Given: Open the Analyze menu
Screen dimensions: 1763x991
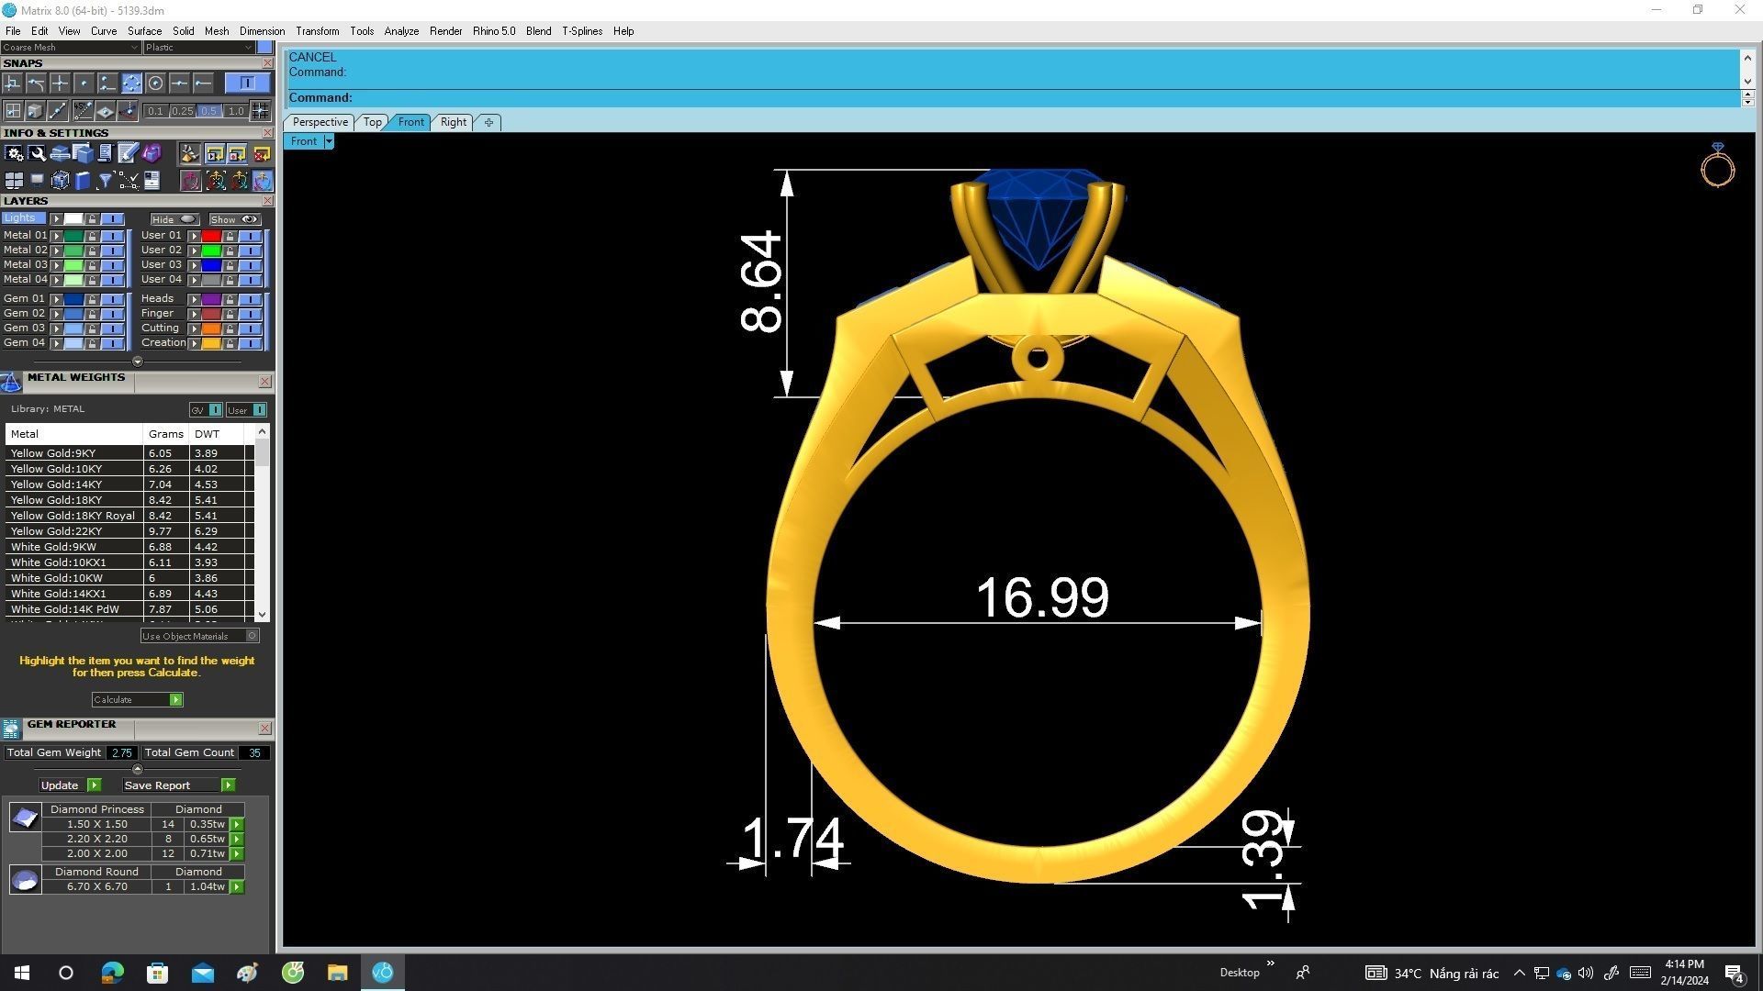Looking at the screenshot, I should click(x=401, y=31).
